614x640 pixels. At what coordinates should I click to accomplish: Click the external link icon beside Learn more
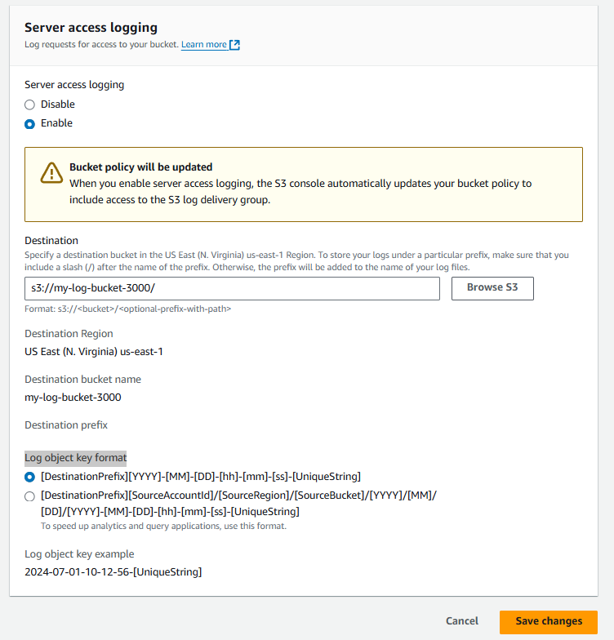tap(235, 45)
